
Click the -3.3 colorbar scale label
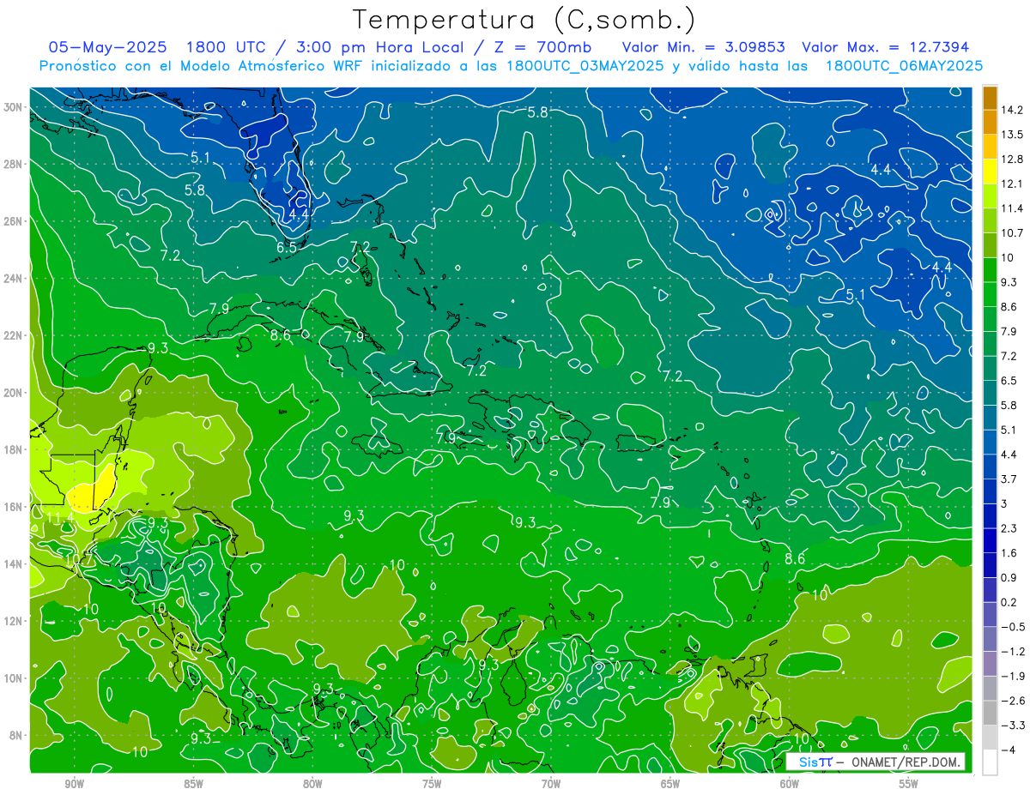tap(1012, 726)
